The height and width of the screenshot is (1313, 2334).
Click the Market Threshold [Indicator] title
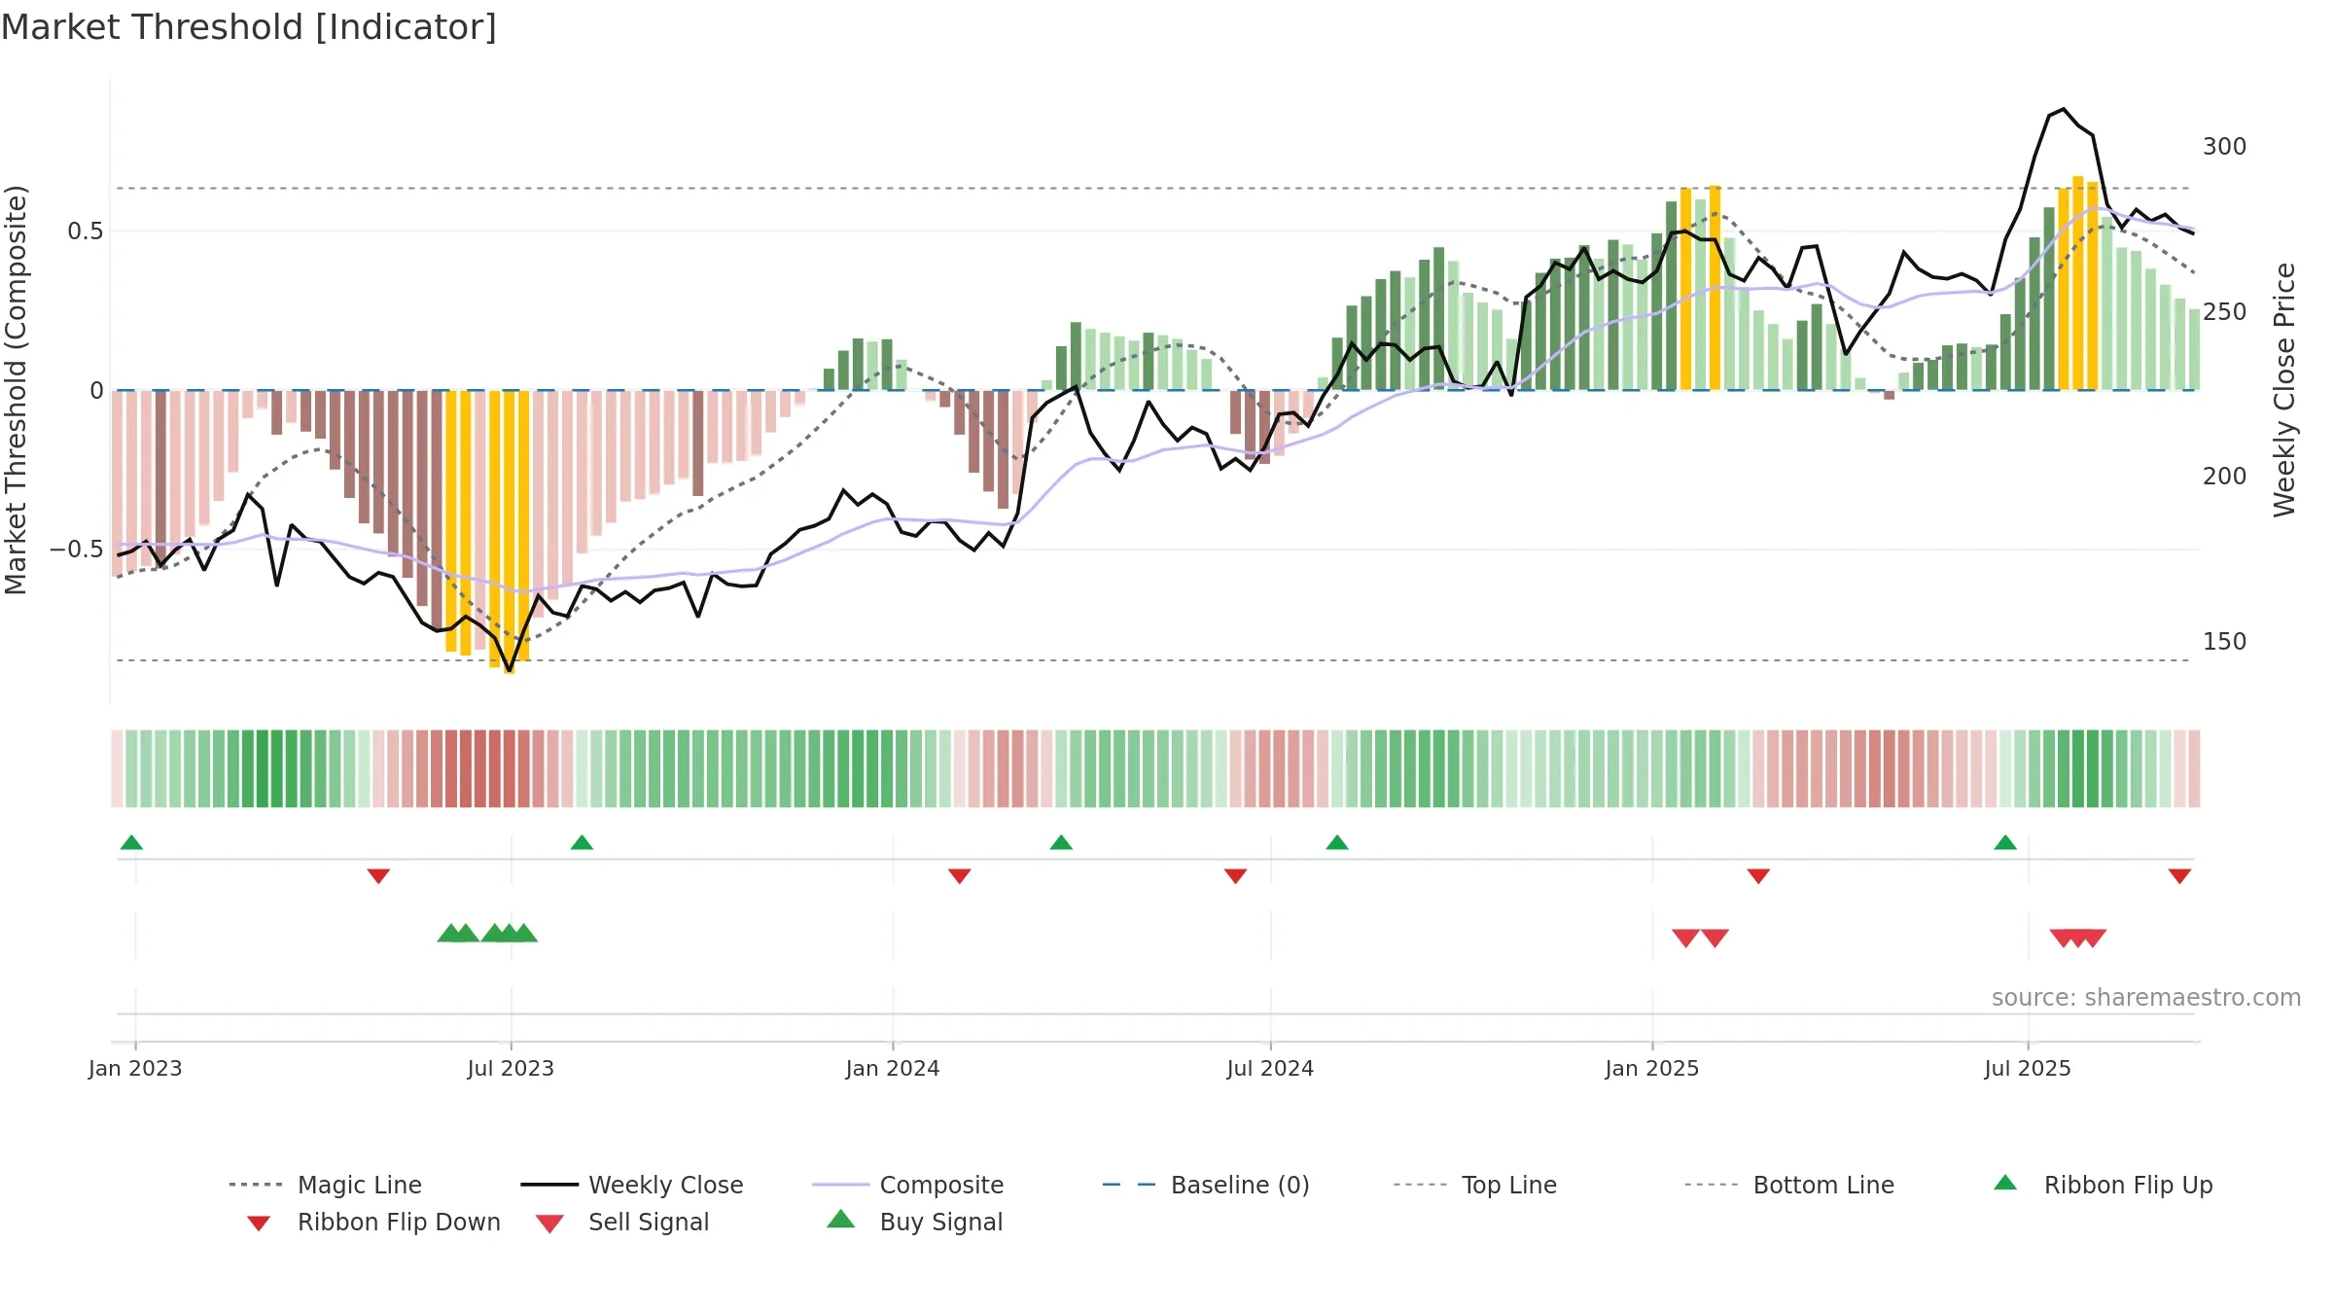(249, 27)
